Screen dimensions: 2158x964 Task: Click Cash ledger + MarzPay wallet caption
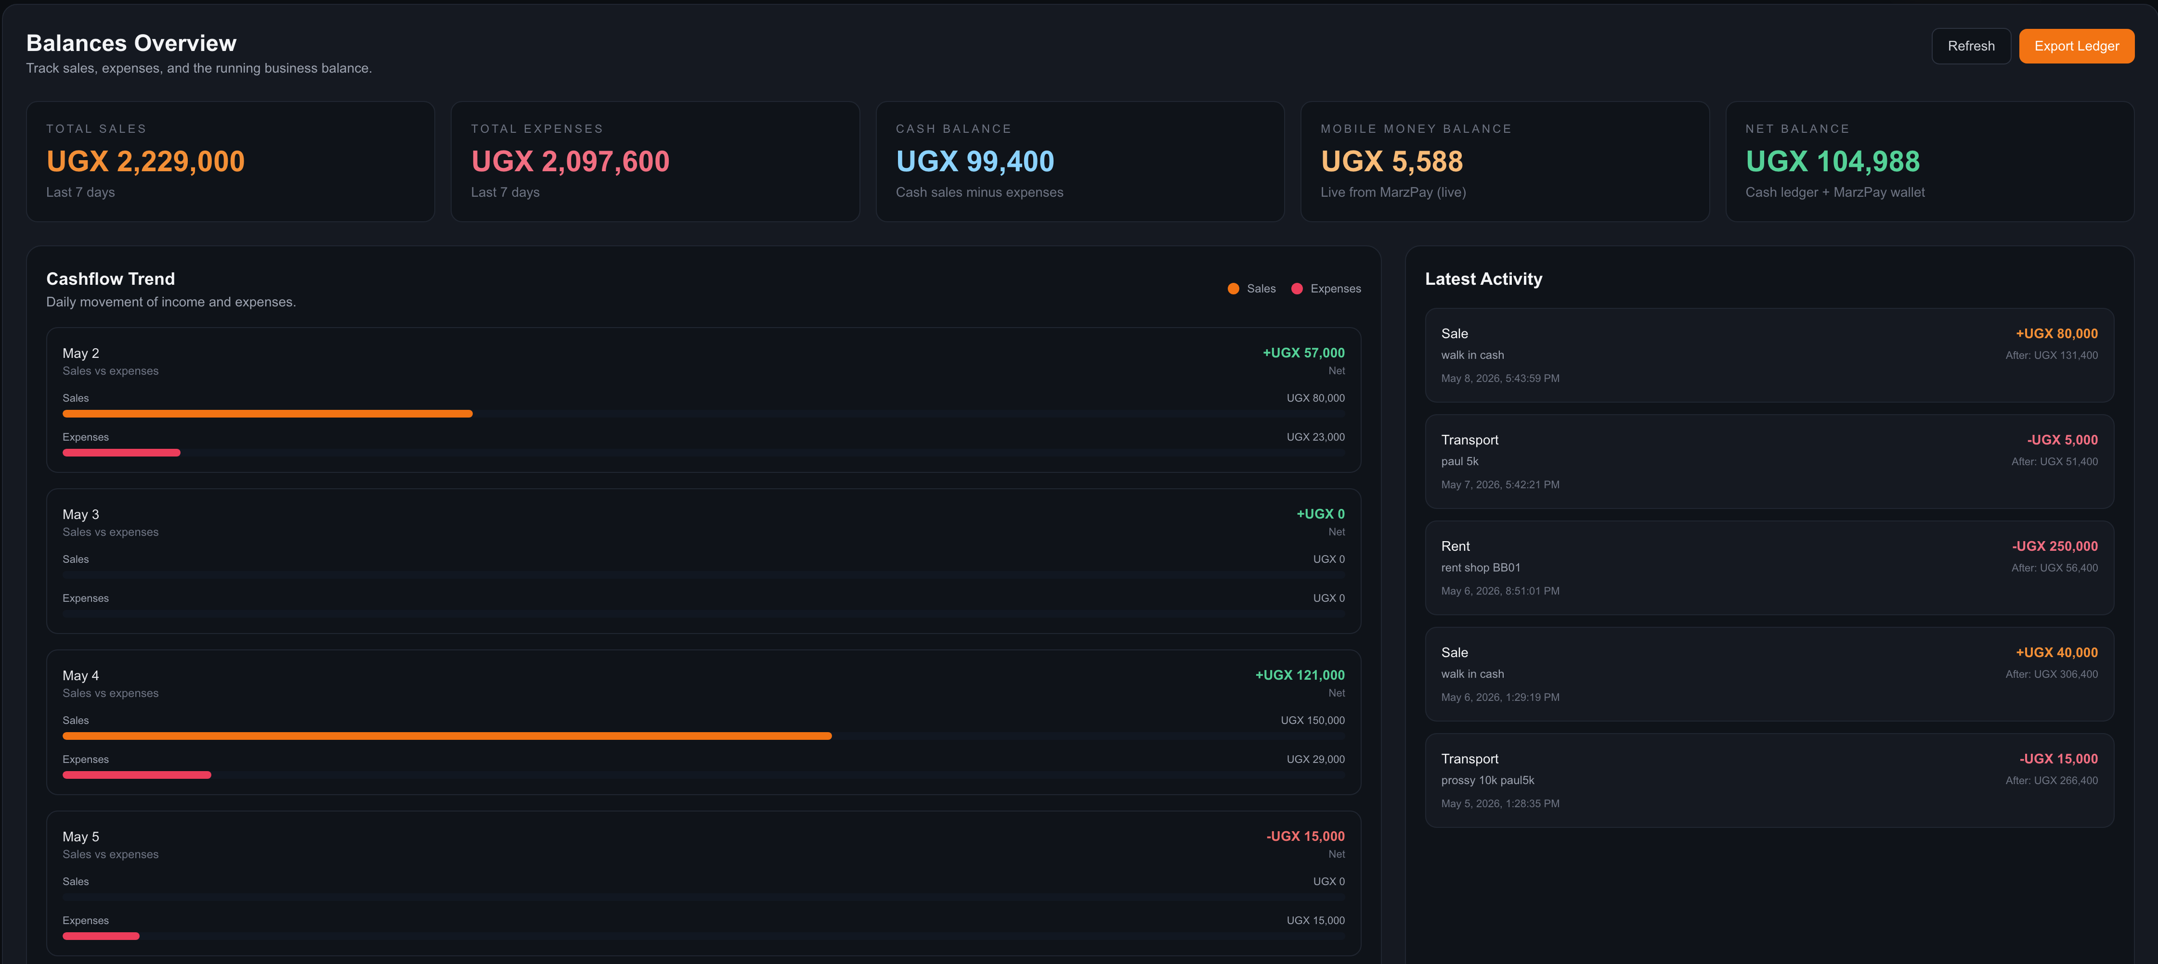pos(1834,192)
